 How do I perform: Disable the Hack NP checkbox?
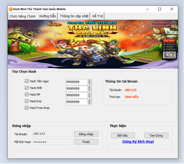tap(27, 94)
